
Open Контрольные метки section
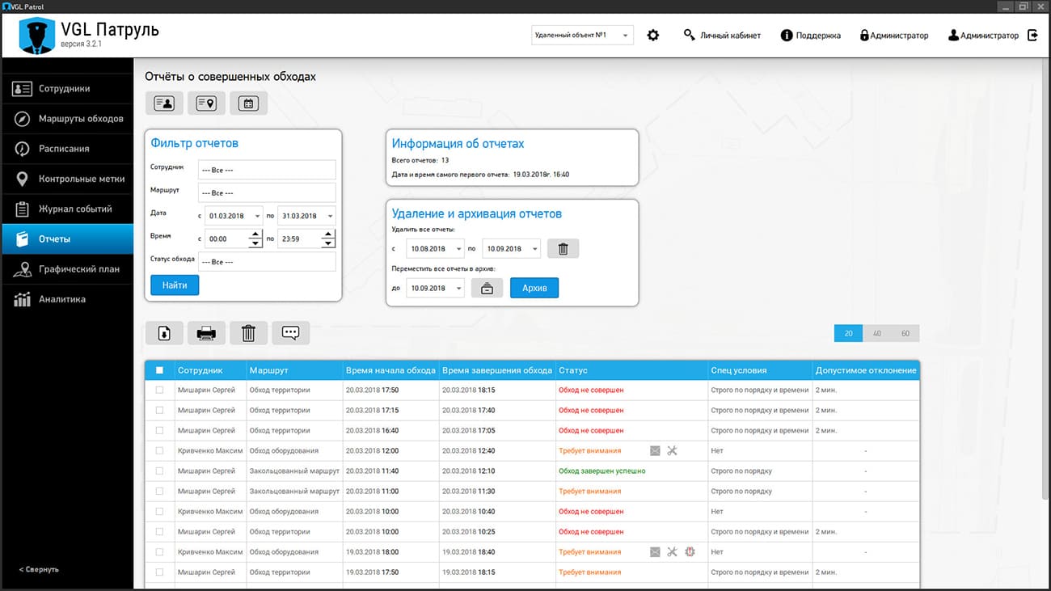coord(67,179)
